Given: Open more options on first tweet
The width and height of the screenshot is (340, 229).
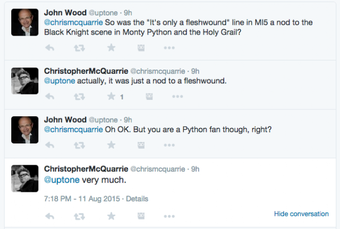Looking at the screenshot, I should point(169,48).
